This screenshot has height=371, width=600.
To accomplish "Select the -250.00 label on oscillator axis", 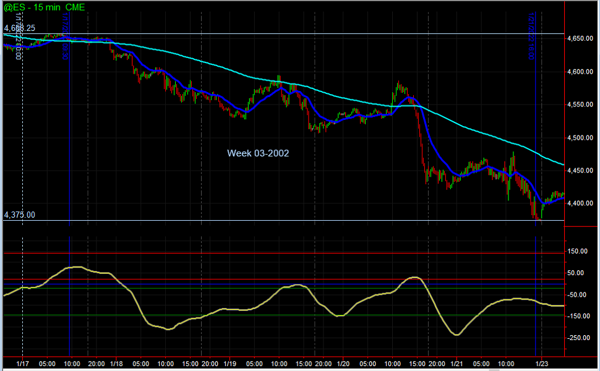I will [581, 338].
